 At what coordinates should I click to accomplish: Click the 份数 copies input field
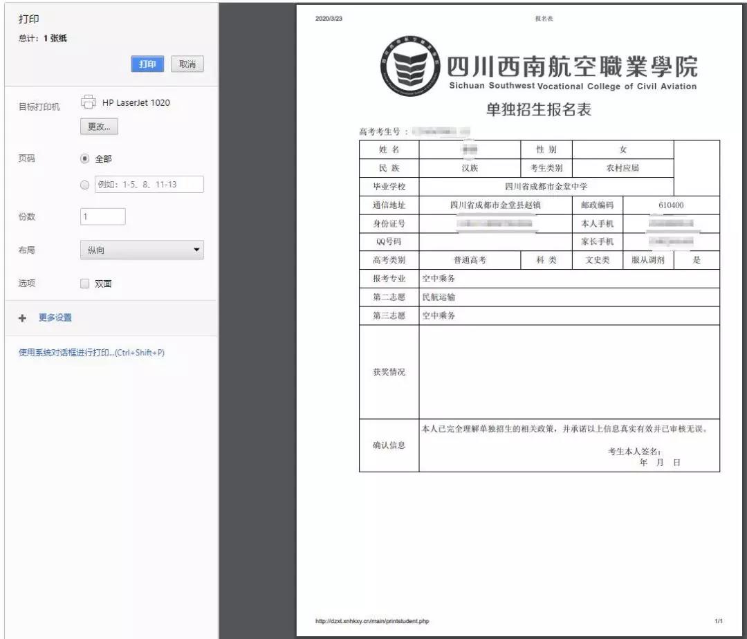[x=103, y=216]
